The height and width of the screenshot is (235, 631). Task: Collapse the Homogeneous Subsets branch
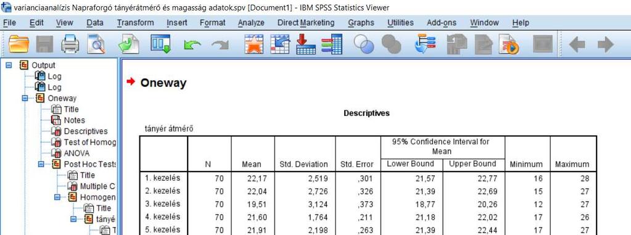57,197
